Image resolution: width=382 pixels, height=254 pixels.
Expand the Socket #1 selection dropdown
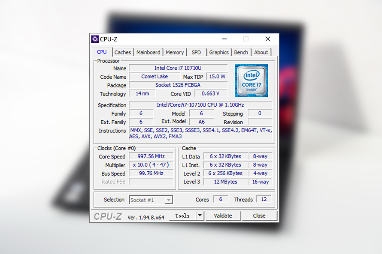pyautogui.click(x=169, y=200)
